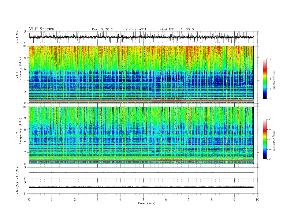
Task: Click the time axis tick label "10"
Action: tap(257, 199)
